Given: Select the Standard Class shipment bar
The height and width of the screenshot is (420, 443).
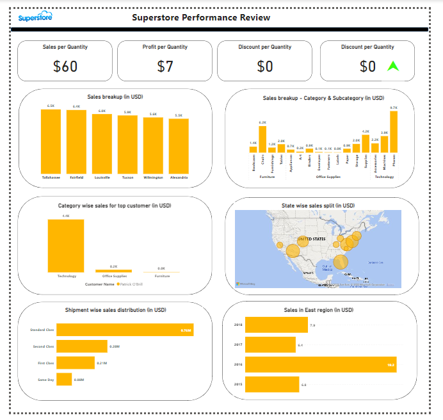Looking at the screenshot, I should (x=125, y=330).
